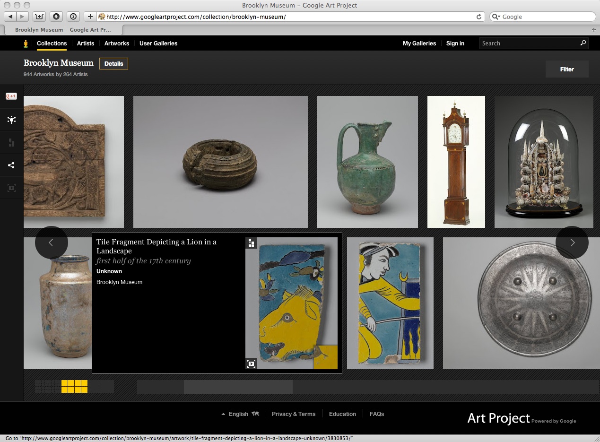This screenshot has height=442, width=600.
Task: Click the info toolbar icon
Action: pyautogui.click(x=73, y=17)
